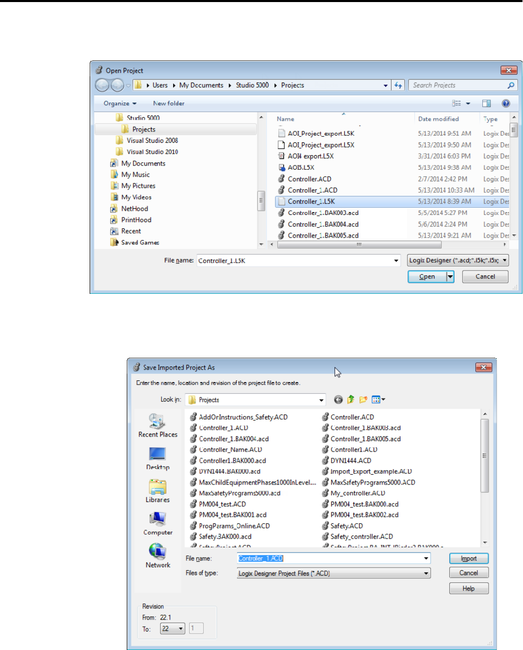This screenshot has width=523, height=650.
Task: Click Cancel in Open Project dialog
Action: (485, 277)
